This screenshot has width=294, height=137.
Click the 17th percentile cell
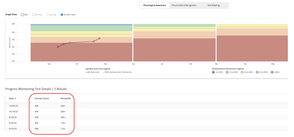point(63,123)
